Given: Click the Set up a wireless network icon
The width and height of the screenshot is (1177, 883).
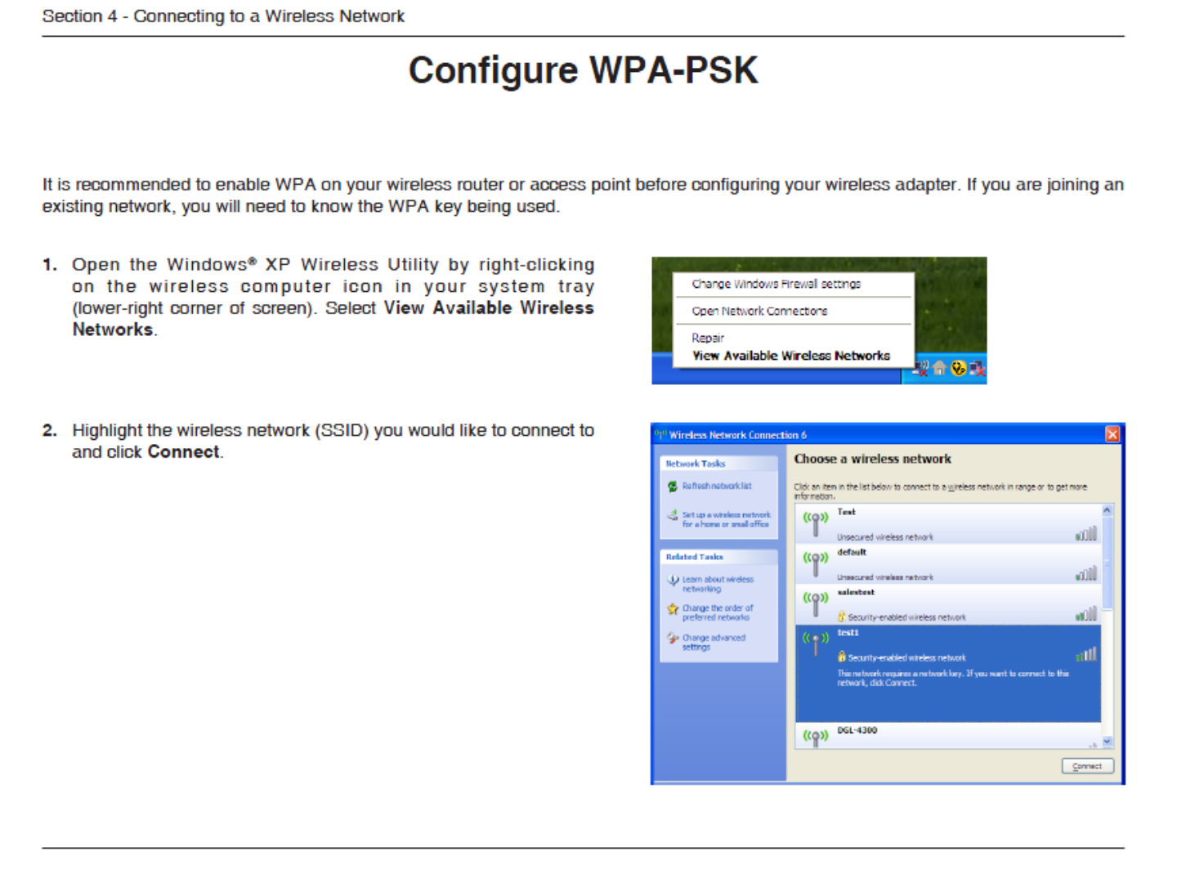Looking at the screenshot, I should point(673,515).
